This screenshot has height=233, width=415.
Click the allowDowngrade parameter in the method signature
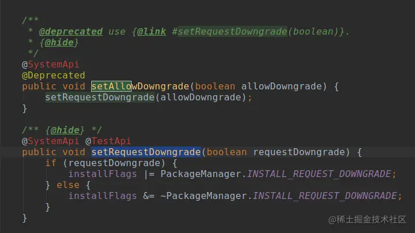coord(281,86)
